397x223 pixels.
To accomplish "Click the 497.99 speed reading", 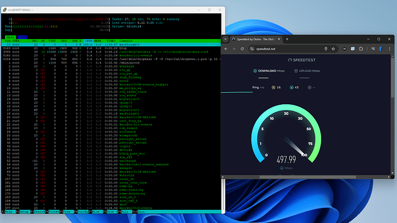I will [286, 160].
